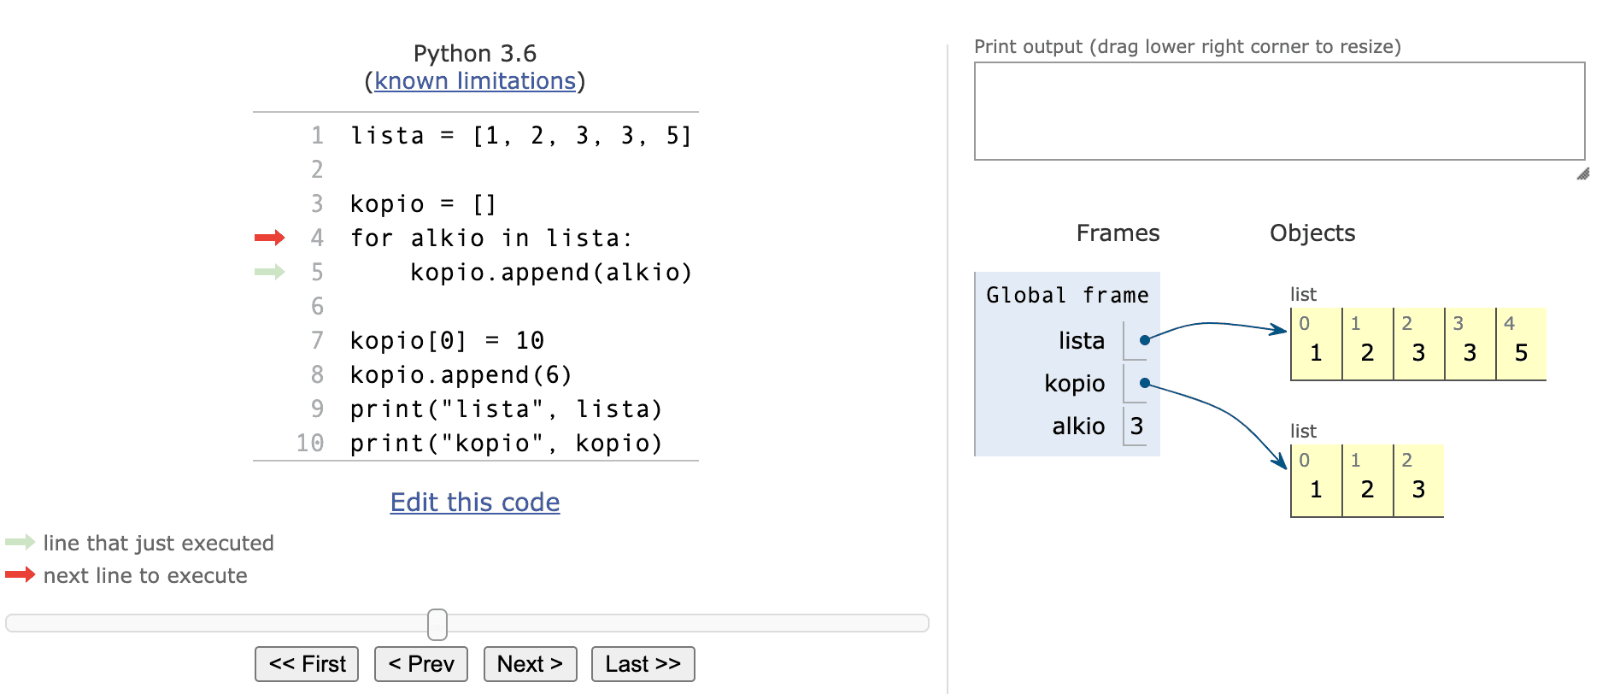The image size is (1608, 694).
Task: Click the kopio pointer dot in Global frame
Action: tap(1144, 383)
